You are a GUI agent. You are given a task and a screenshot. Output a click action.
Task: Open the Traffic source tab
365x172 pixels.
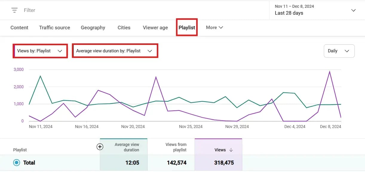pos(54,28)
